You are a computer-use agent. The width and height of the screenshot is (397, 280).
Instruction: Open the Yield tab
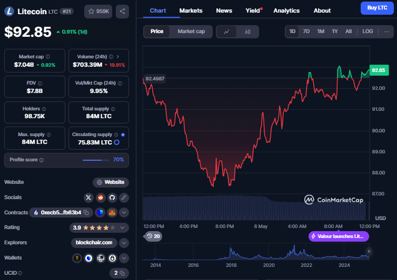point(253,11)
